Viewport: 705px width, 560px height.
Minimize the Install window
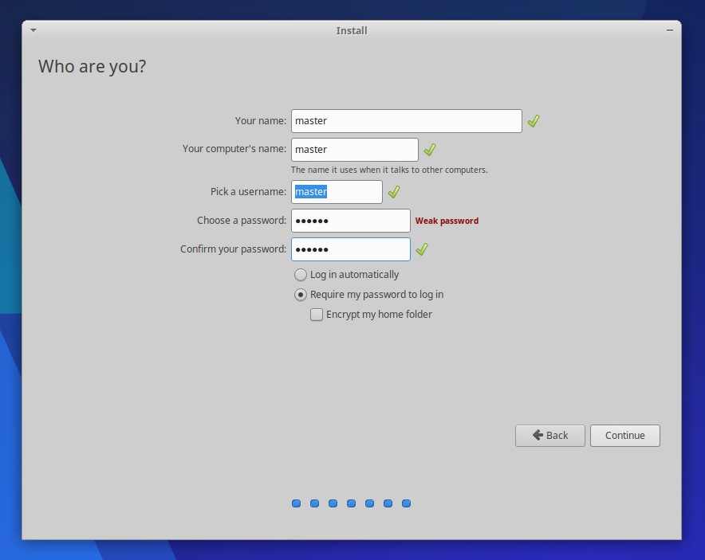point(670,30)
